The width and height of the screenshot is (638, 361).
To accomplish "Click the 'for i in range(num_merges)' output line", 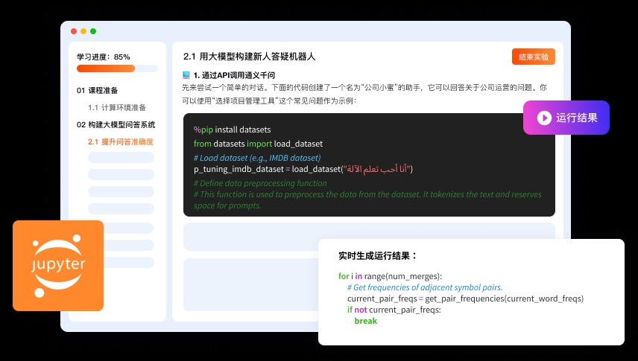I will coord(390,276).
